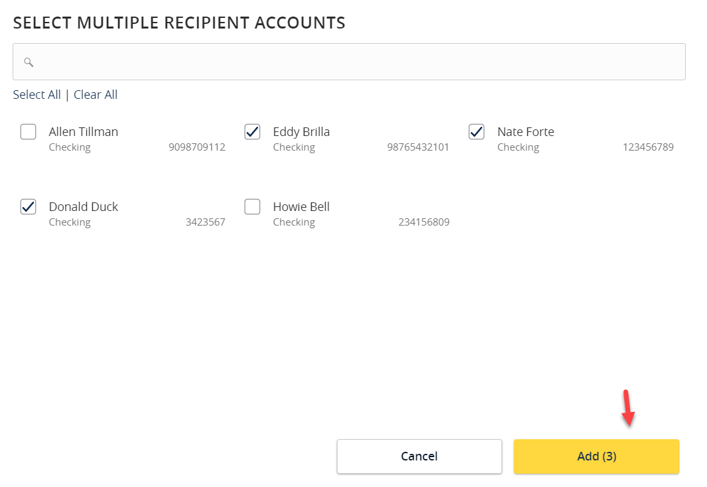Click the Allen Tillman name label

(x=84, y=132)
